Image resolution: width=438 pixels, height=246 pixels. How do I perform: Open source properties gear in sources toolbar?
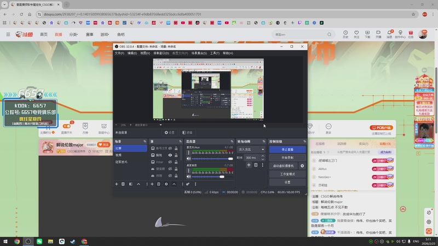166,184
